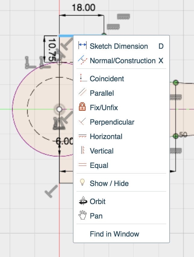Image resolution: width=194 pixels, height=257 pixels.
Task: Click the Equal constraint icon
Action: pyautogui.click(x=82, y=165)
